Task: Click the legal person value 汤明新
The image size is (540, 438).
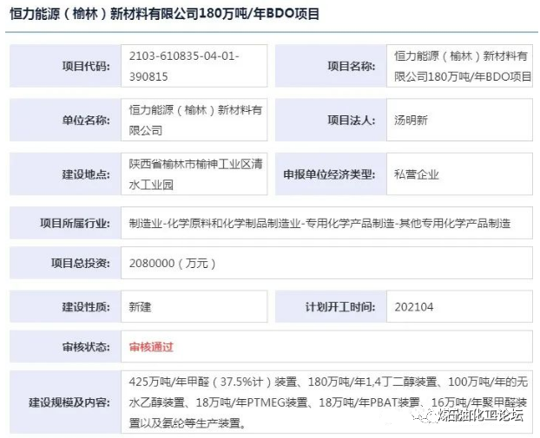Action: (x=411, y=120)
